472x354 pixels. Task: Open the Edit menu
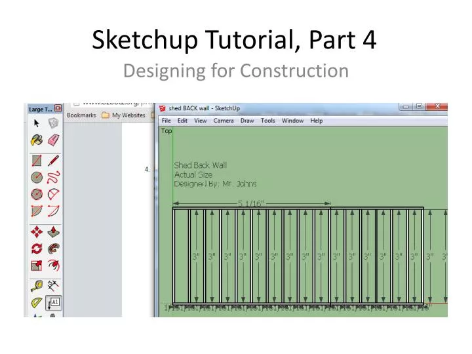point(182,121)
